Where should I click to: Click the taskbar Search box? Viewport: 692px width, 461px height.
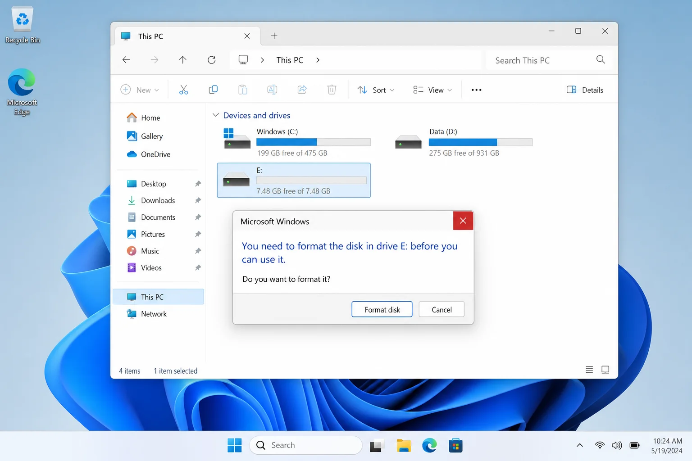click(305, 445)
